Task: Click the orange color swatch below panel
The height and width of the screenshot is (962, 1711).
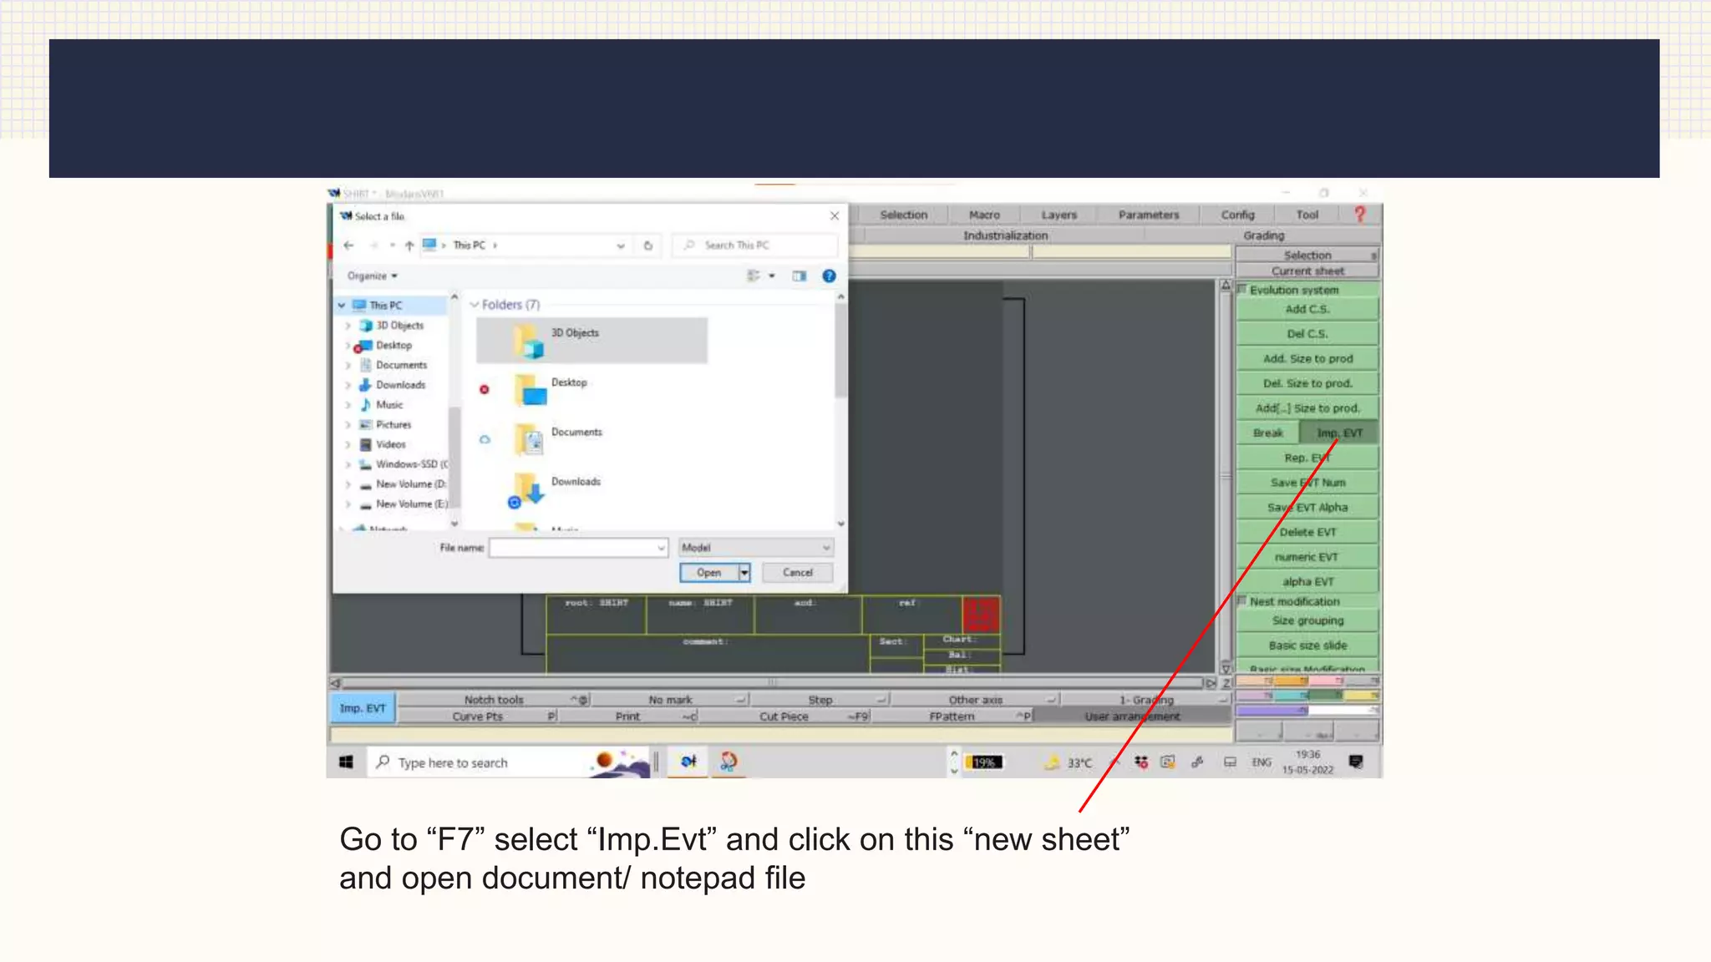Action: pyautogui.click(x=1290, y=681)
